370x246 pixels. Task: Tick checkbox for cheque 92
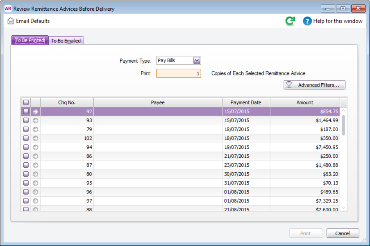pyautogui.click(x=26, y=112)
